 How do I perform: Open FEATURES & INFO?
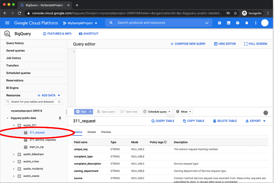[57, 34]
